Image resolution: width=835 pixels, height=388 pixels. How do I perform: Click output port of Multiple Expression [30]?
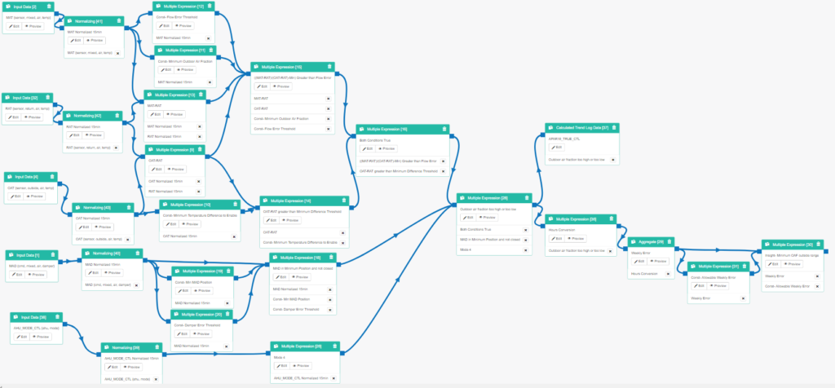(826, 250)
